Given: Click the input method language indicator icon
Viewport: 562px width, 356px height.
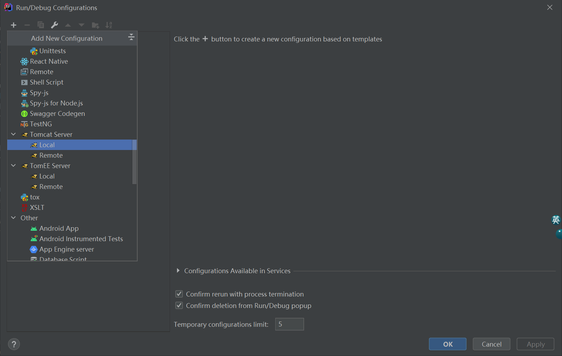Looking at the screenshot, I should [x=556, y=220].
